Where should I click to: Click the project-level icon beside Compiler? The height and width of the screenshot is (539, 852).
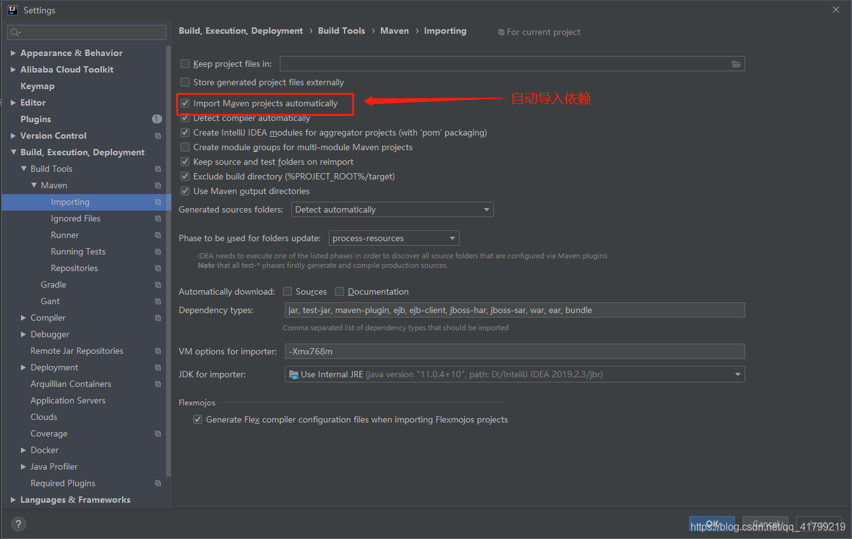click(158, 318)
